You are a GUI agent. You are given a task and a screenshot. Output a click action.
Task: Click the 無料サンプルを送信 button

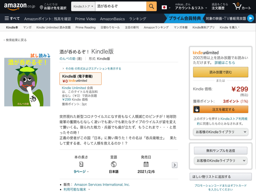pos(220,151)
